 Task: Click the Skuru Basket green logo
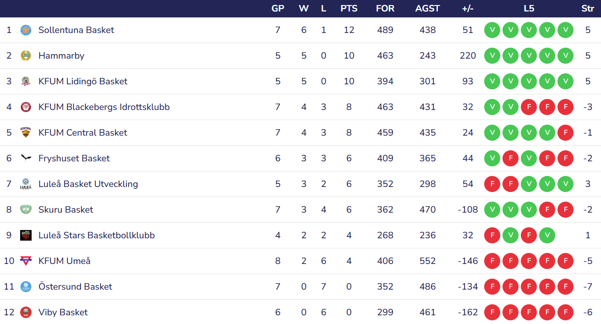point(26,210)
